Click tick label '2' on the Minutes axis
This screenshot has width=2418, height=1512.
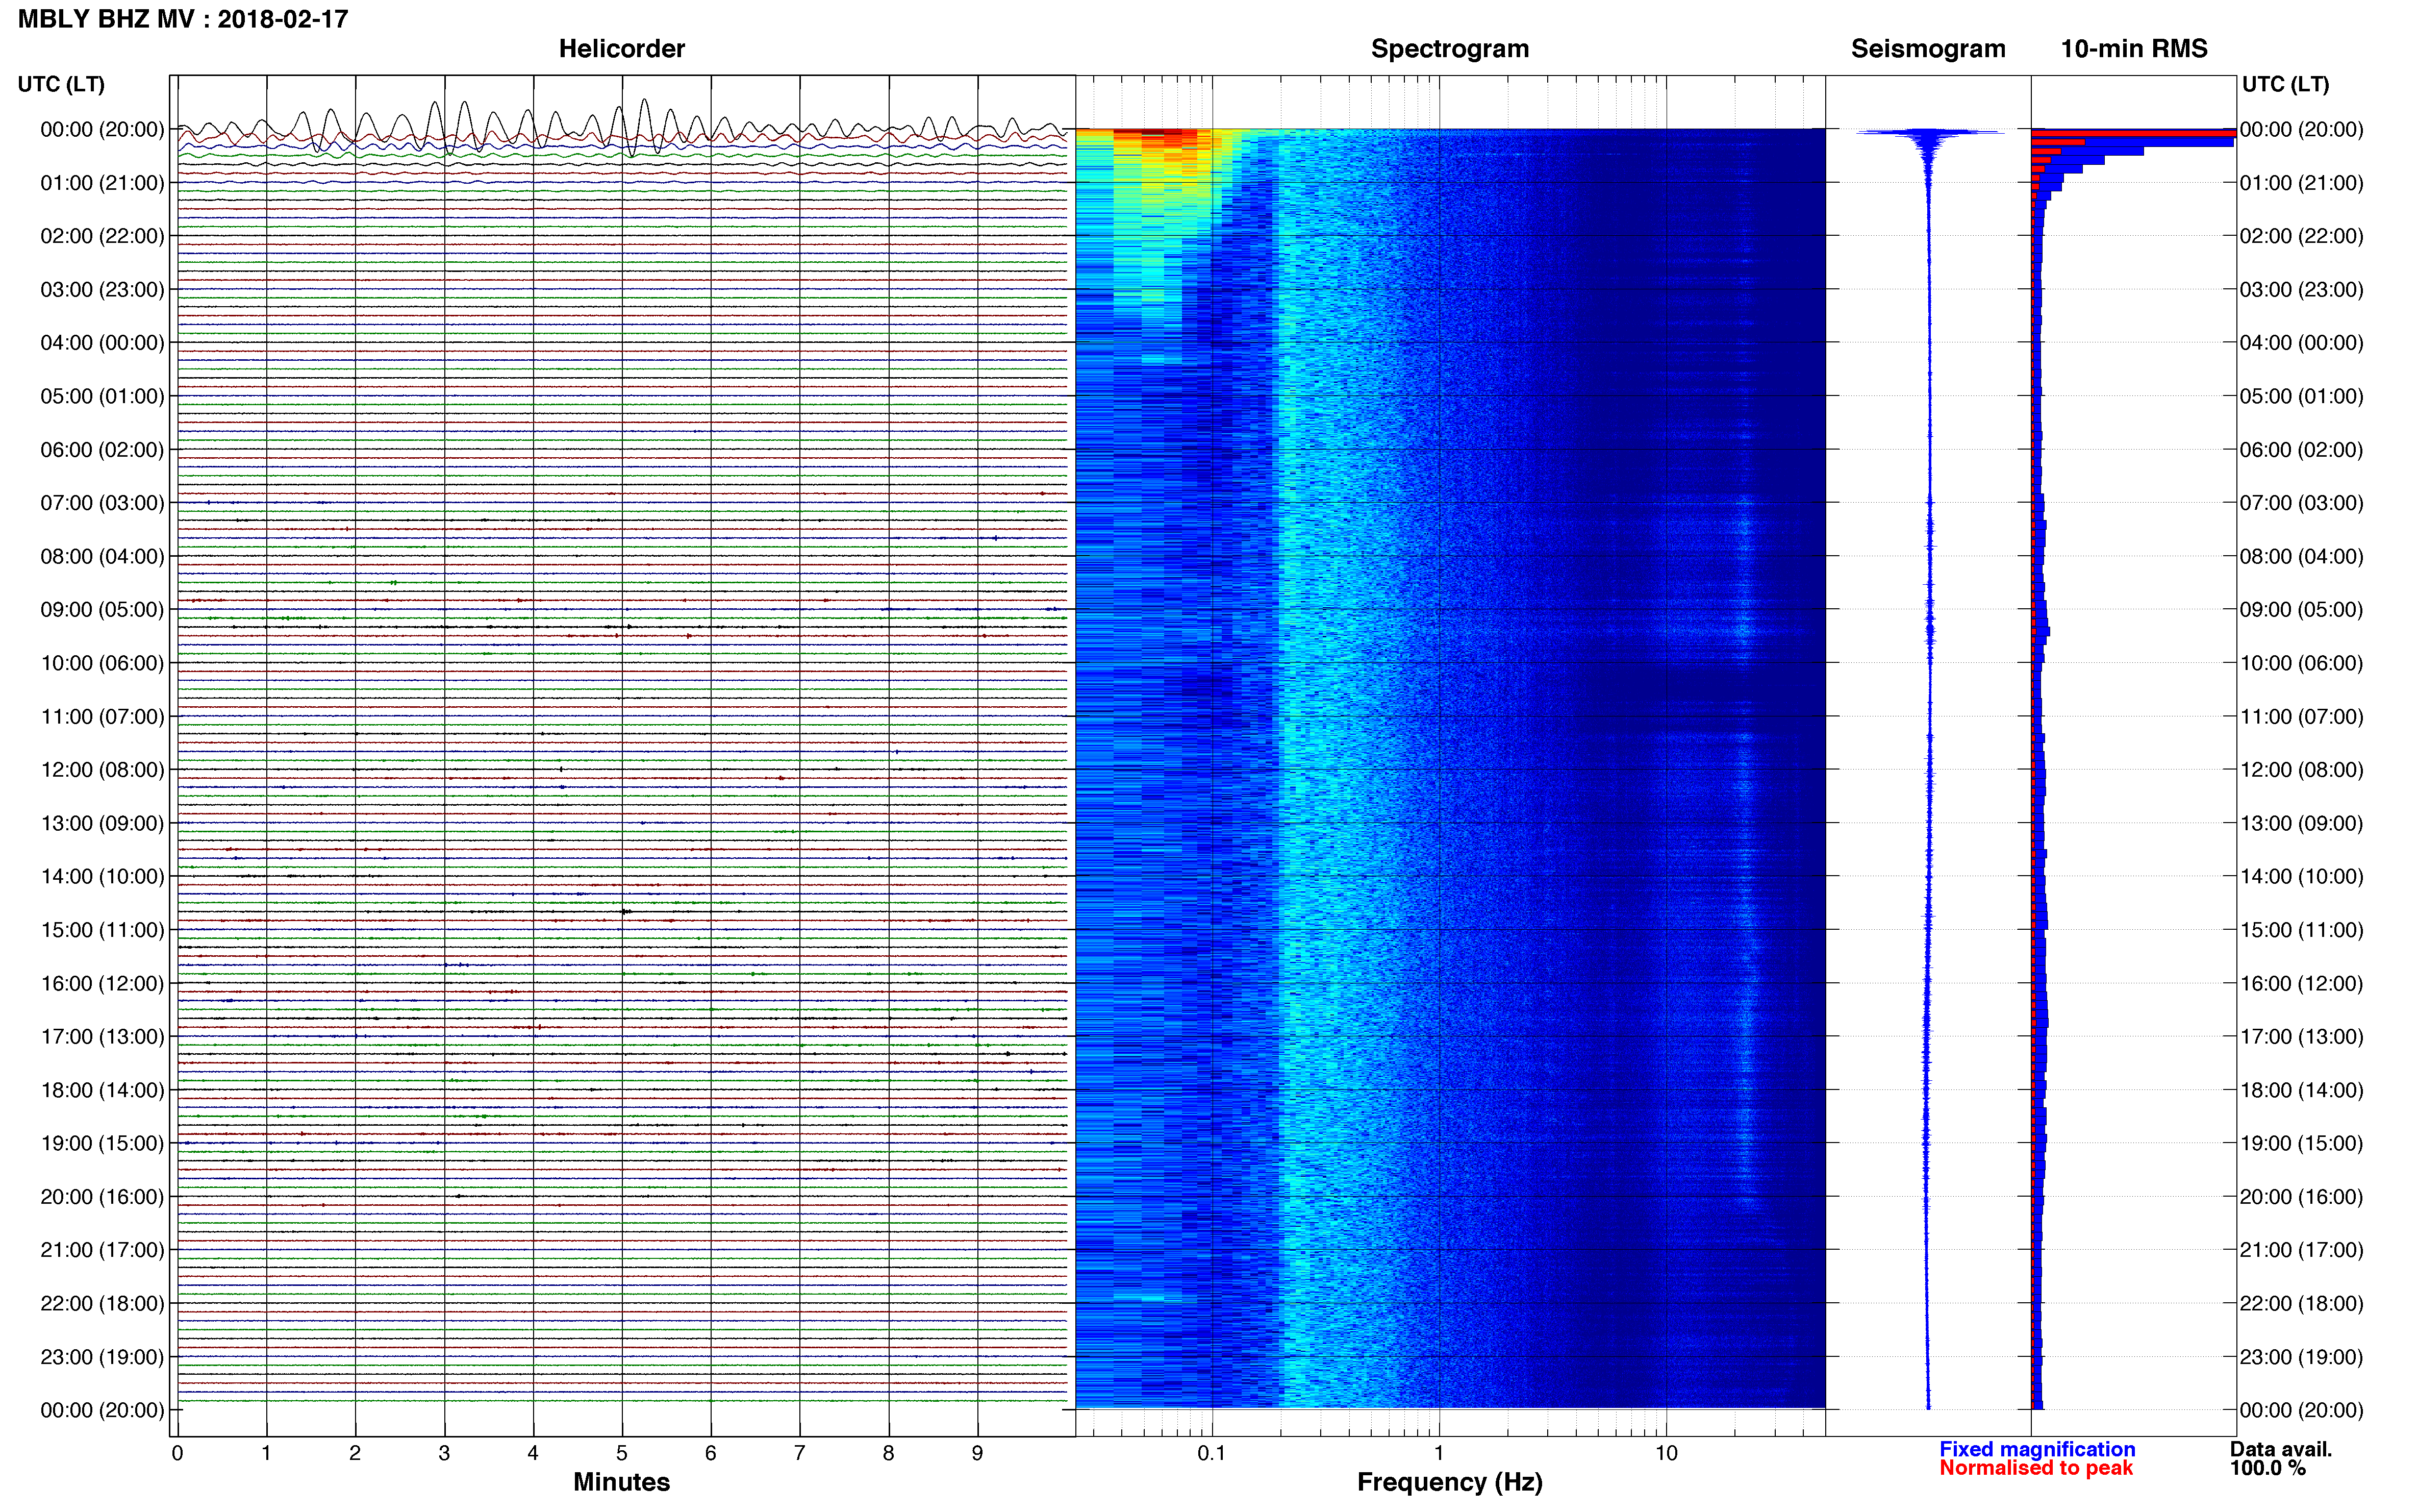(x=355, y=1453)
